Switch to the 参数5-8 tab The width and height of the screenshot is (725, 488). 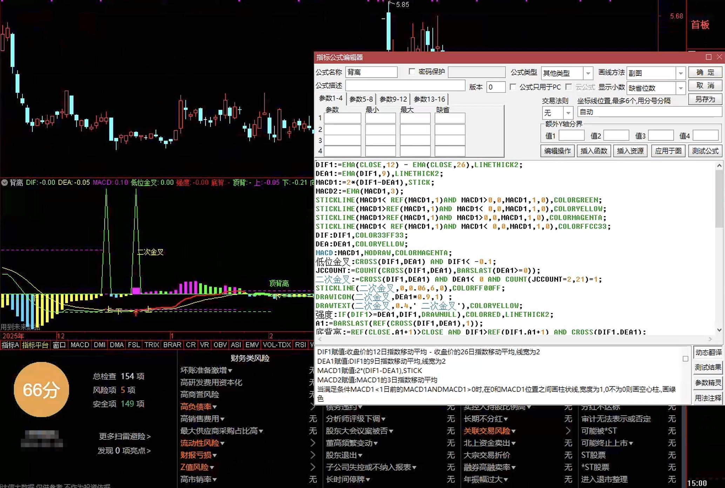[361, 99]
